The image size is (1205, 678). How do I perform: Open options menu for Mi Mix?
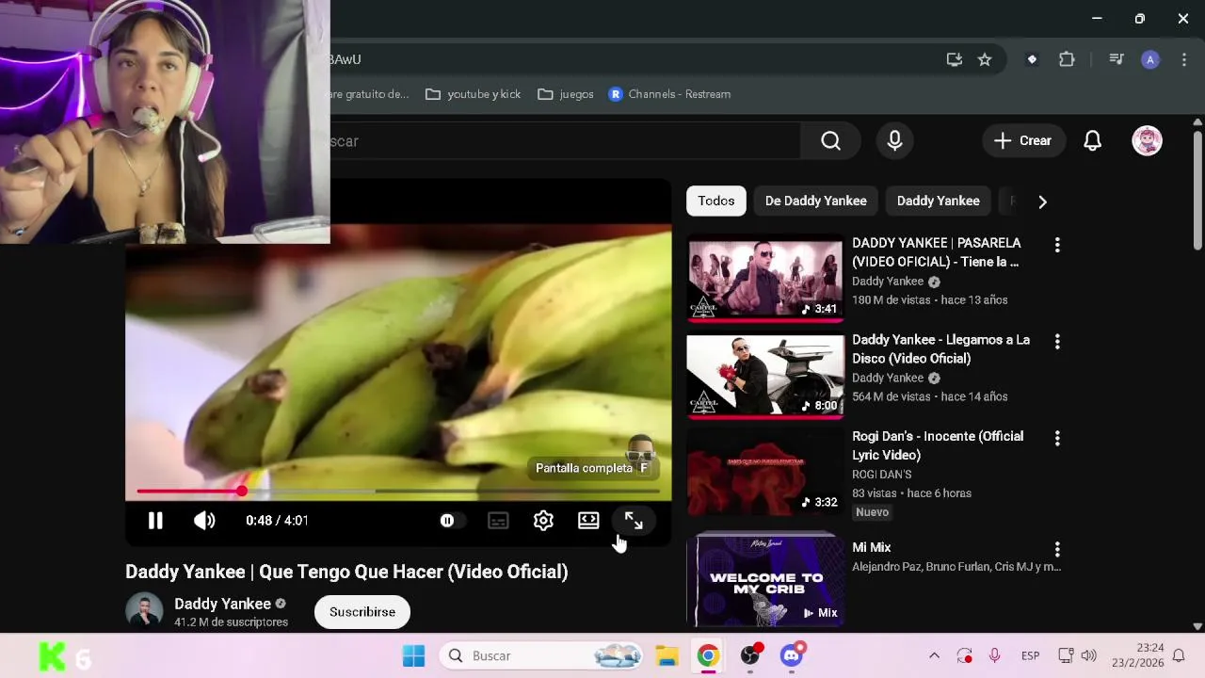[1057, 549]
